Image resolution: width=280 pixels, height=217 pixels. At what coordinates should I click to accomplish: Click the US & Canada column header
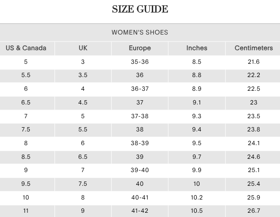[26, 48]
